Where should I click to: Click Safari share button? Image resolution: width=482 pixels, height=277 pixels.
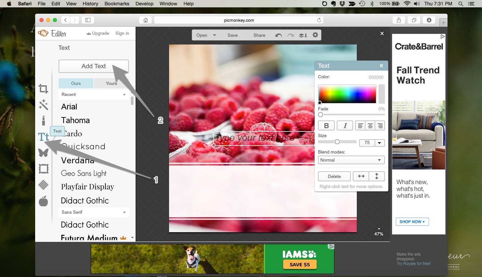pyautogui.click(x=399, y=20)
